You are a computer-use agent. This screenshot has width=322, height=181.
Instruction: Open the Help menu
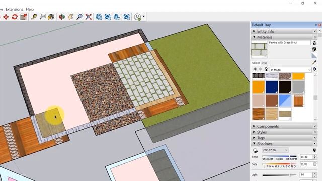pyautogui.click(x=30, y=9)
